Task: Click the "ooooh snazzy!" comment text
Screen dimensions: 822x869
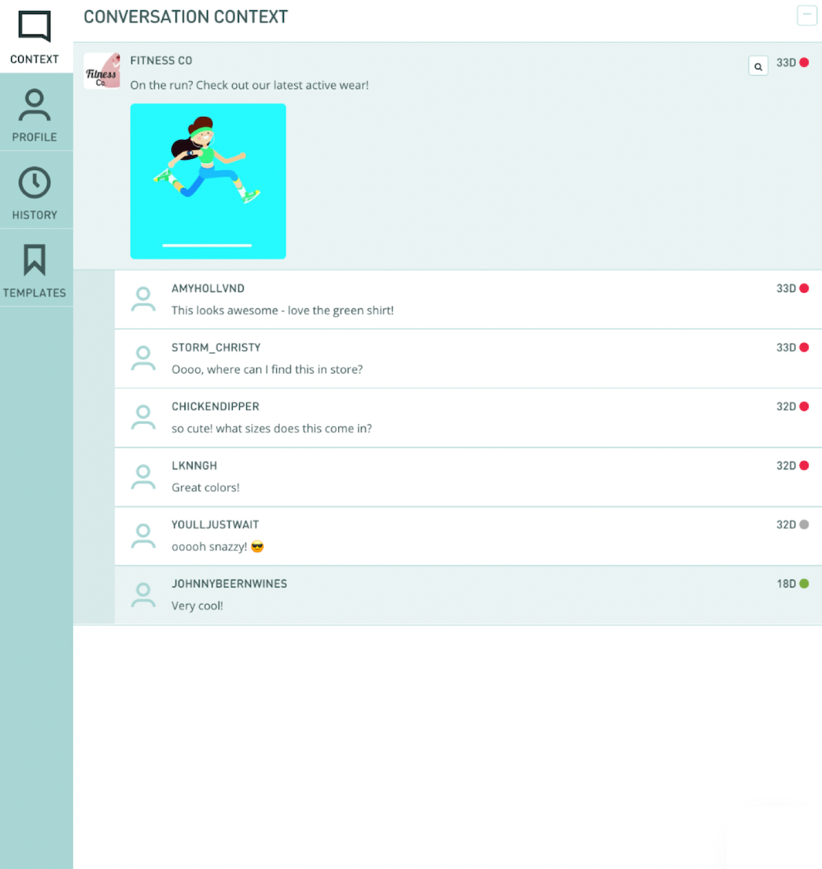Action: 217,547
